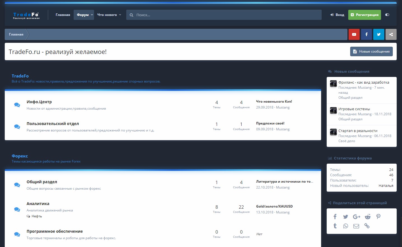Share page via Pinterest icon
The height and width of the screenshot is (247, 402).
click(x=378, y=217)
